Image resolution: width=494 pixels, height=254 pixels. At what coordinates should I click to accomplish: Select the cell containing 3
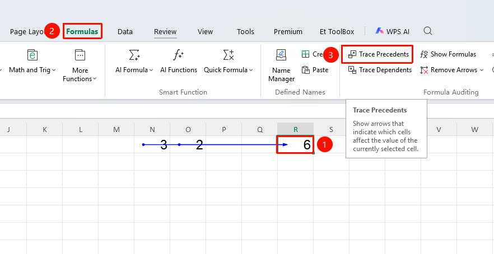[x=152, y=144]
